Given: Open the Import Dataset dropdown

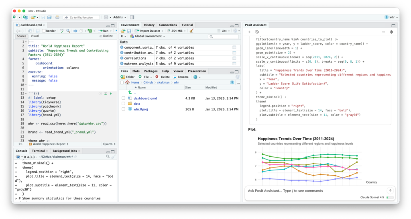Looking at the screenshot, I should point(149,31).
